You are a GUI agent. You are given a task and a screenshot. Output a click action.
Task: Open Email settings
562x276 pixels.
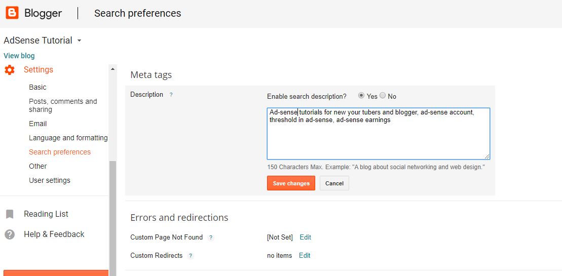click(x=38, y=124)
